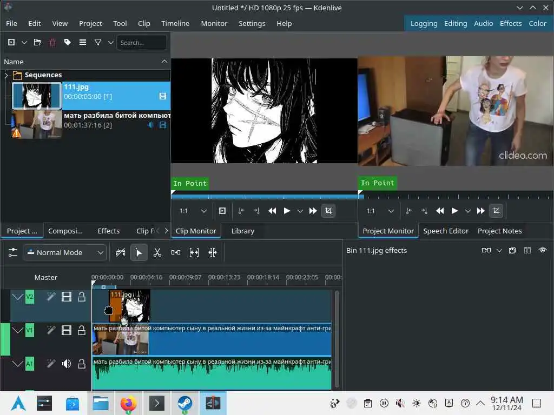
Task: Play the Project Monitor
Action: point(454,211)
